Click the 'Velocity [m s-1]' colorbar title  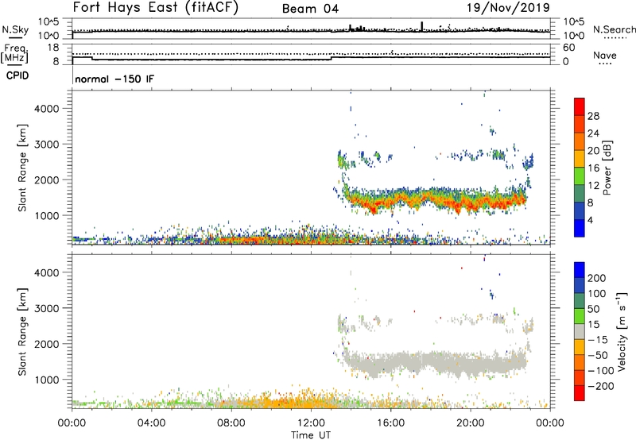(x=622, y=332)
